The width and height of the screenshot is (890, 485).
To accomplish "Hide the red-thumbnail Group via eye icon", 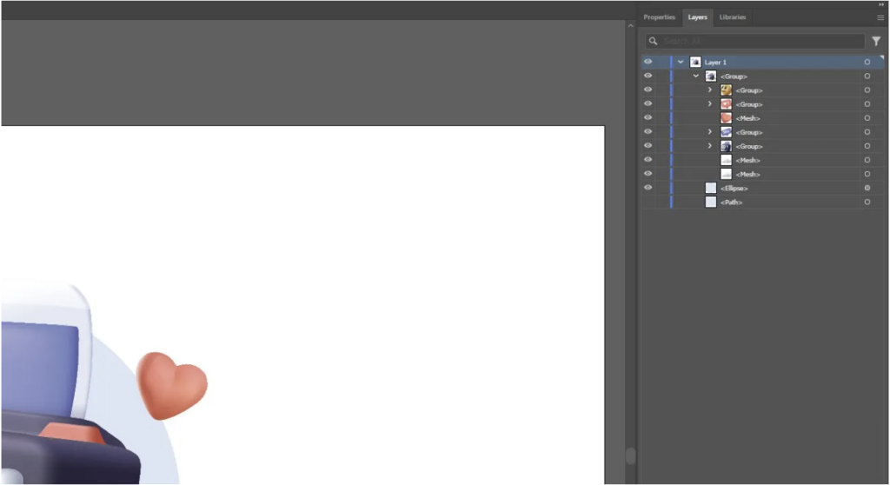I will coord(648,103).
